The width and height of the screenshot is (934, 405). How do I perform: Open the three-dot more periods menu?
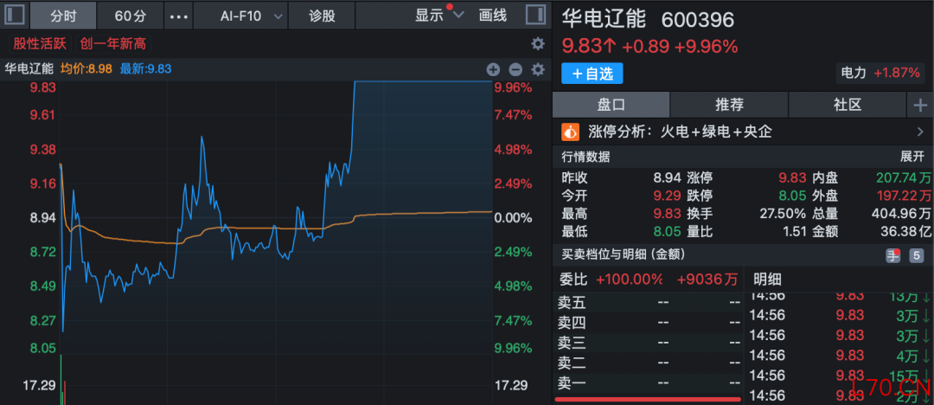179,16
